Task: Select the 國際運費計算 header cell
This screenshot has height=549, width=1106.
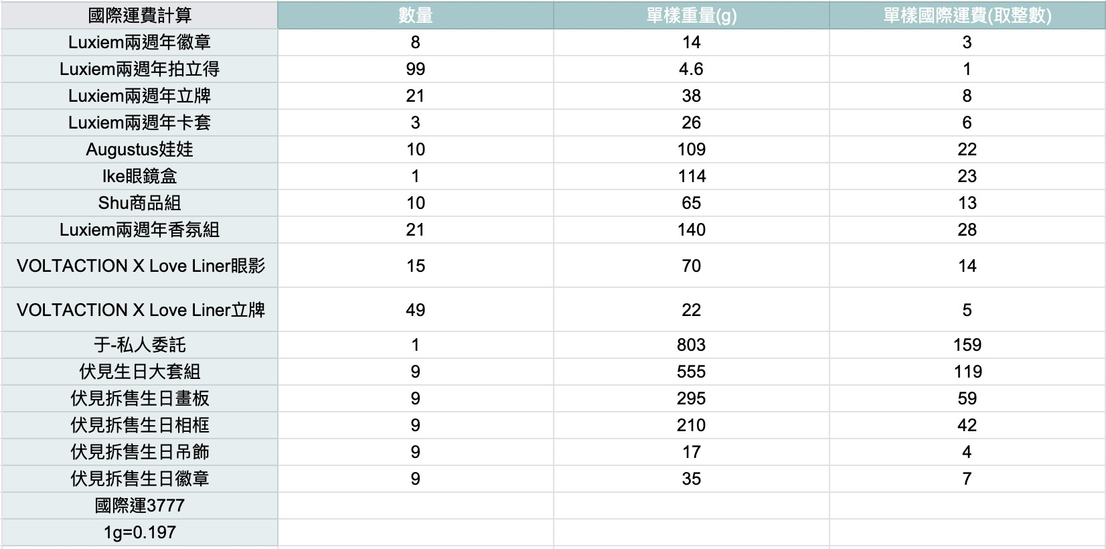Action: click(139, 15)
